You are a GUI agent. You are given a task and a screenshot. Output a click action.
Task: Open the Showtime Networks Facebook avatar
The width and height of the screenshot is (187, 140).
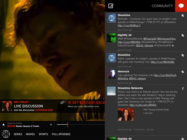(x=111, y=91)
